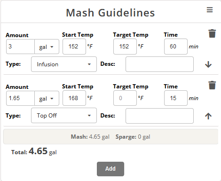Edit the Time field showing 60 min
221x181 pixels.
click(176, 47)
